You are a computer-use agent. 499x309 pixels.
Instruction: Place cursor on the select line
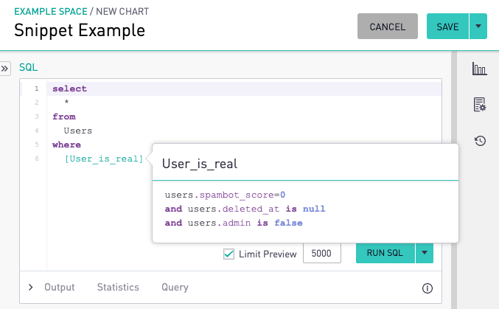pos(244,88)
